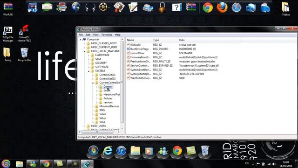298x168 pixels.
Task: Expand ControlSet001 arrow
Action: click(93, 75)
